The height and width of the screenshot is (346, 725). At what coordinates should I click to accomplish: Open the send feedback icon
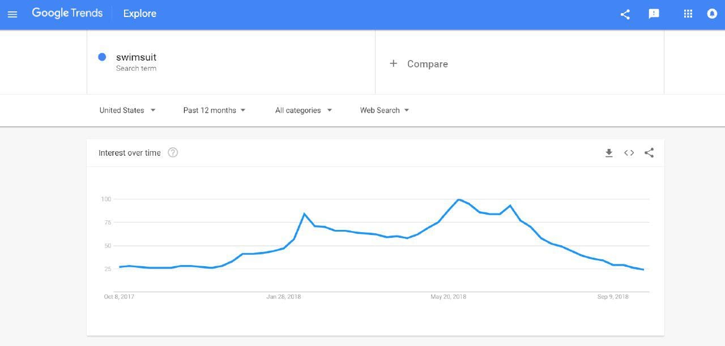pos(654,14)
